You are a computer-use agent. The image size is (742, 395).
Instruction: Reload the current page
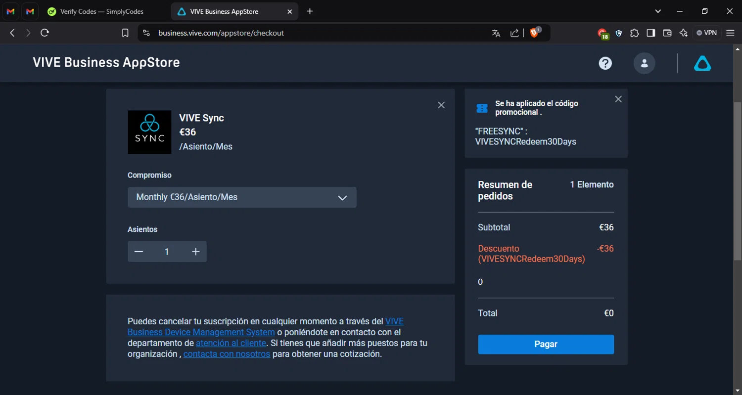45,33
